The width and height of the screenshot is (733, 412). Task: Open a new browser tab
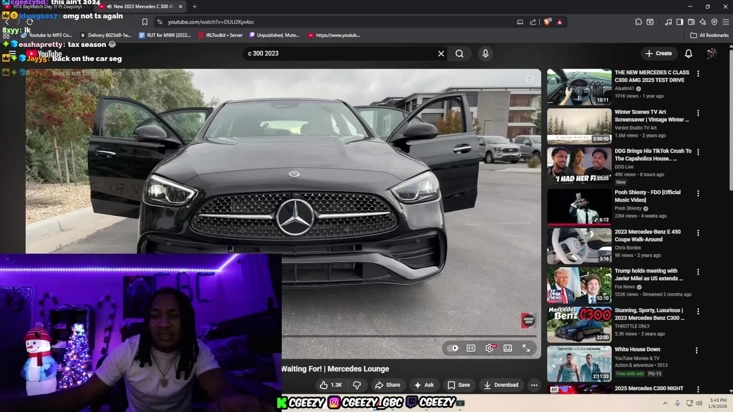click(195, 6)
